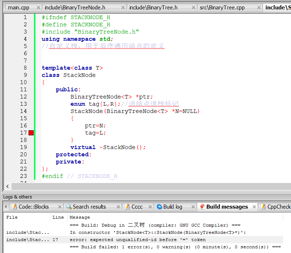The height and width of the screenshot is (253, 291).
Task: Click the 'virtual ~StackNode();' line
Action: pos(108,147)
